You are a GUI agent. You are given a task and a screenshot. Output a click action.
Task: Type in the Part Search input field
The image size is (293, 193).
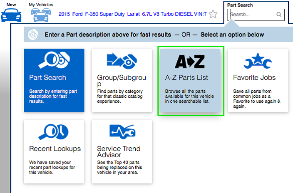pyautogui.click(x=252, y=15)
